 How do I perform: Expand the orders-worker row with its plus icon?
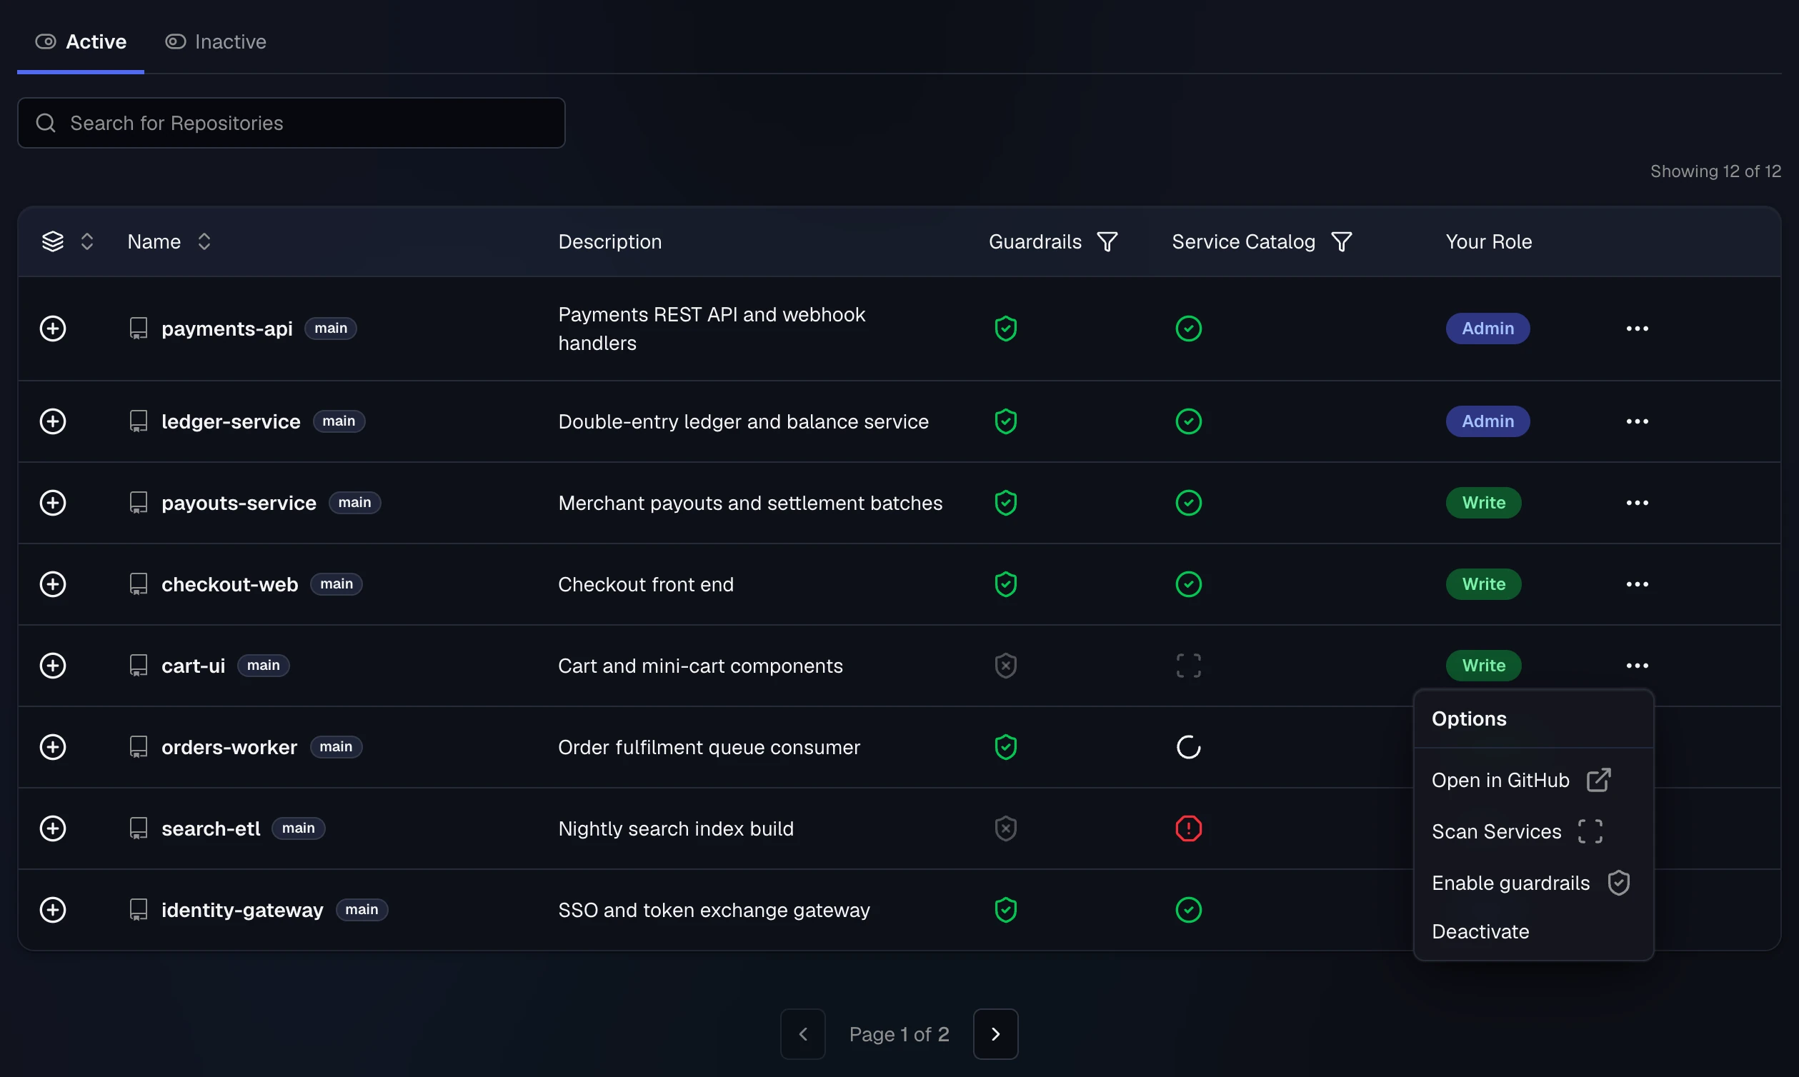point(52,747)
